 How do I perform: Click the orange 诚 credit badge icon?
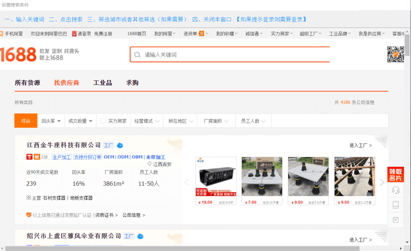pyautogui.click(x=37, y=157)
